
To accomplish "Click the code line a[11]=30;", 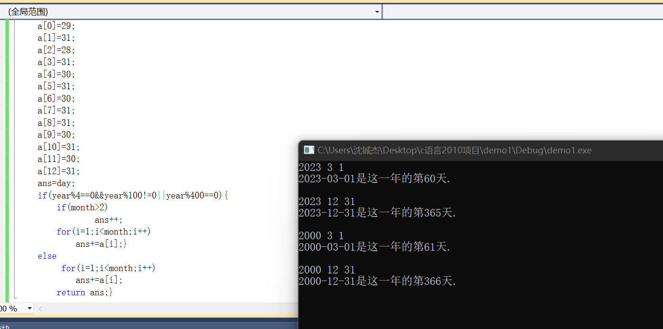I will [59, 159].
